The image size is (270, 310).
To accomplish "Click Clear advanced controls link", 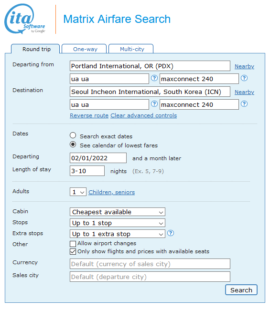I will 143,115.
